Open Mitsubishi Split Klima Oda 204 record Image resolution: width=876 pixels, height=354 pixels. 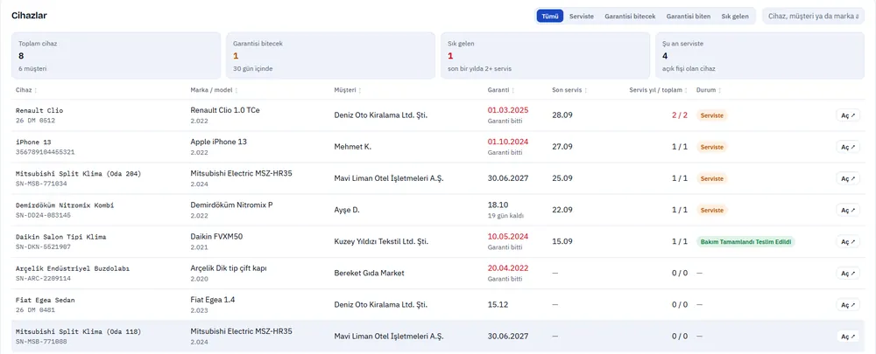click(x=848, y=178)
